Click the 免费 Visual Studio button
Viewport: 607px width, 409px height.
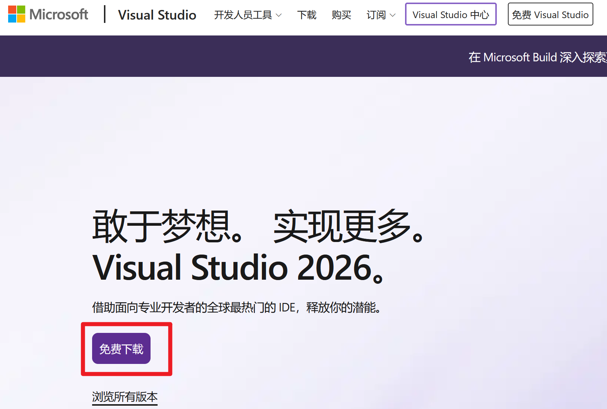(x=550, y=14)
